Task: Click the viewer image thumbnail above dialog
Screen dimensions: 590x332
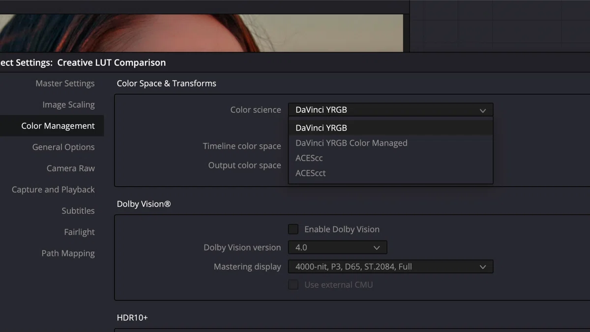Action: (202, 32)
